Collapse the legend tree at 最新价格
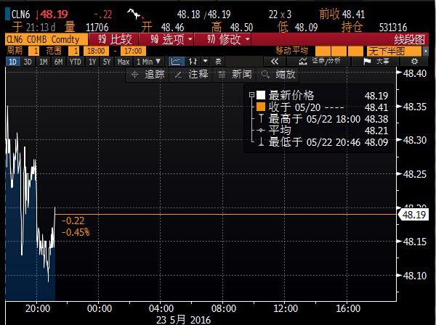This screenshot has height=325, width=436. [x=251, y=95]
